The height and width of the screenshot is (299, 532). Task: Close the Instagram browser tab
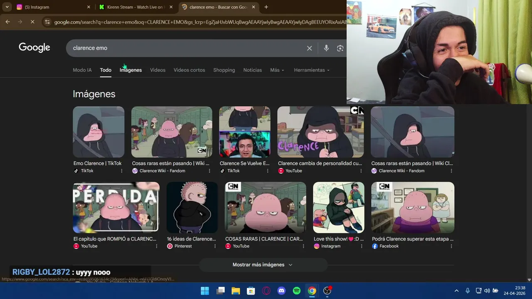[x=89, y=7]
